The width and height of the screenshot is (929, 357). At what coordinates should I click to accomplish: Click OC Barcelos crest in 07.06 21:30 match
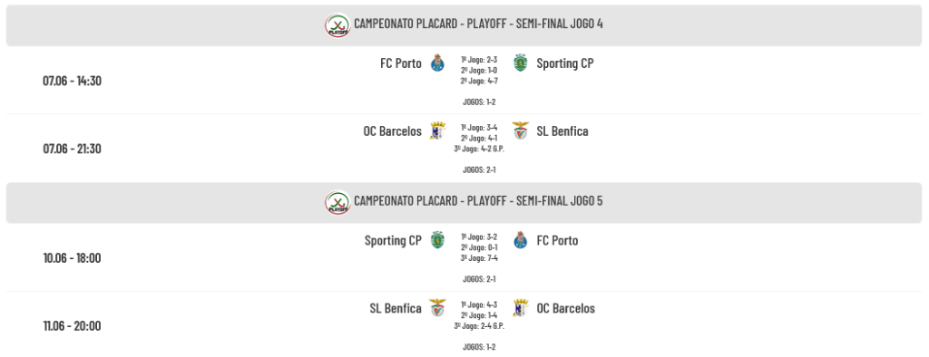(x=437, y=130)
